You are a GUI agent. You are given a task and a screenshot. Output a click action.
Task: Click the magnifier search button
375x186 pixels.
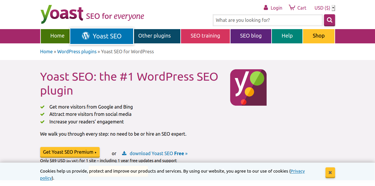click(330, 20)
